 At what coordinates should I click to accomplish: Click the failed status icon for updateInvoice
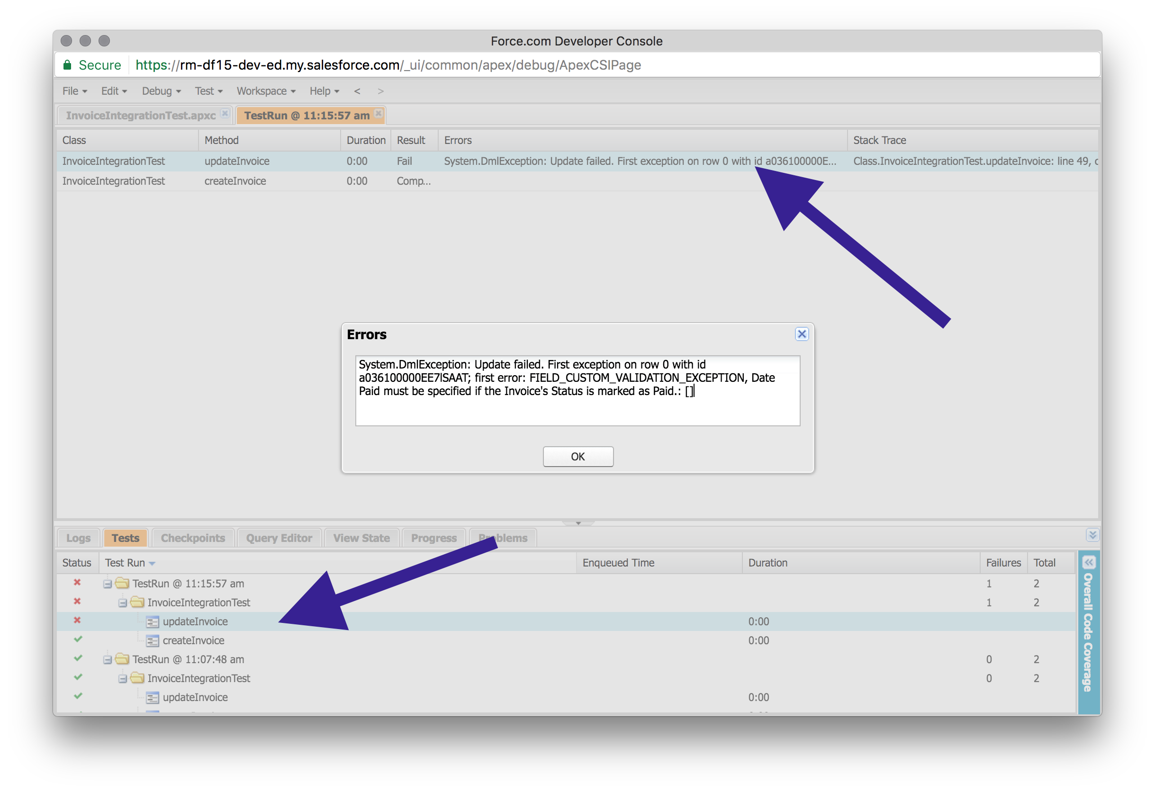[x=77, y=620]
